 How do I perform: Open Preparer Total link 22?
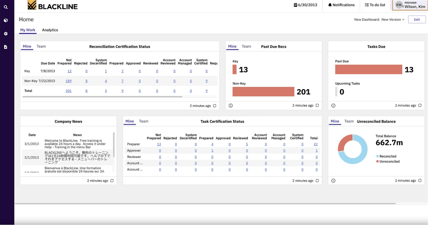(x=316, y=144)
